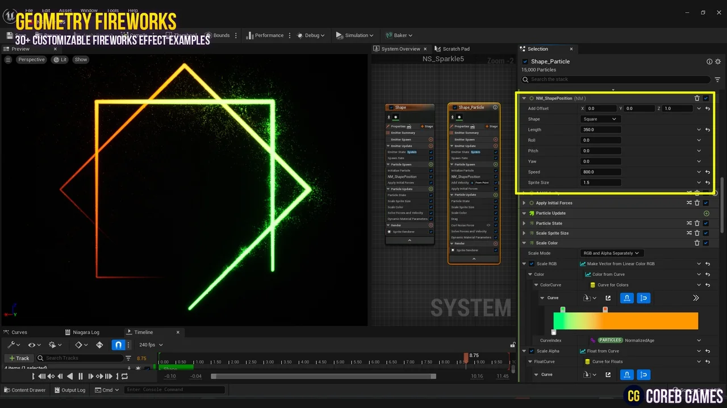The height and width of the screenshot is (408, 727).
Task: Open the Scale Mode dropdown showing RGB and Alpha Separately
Action: 611,253
